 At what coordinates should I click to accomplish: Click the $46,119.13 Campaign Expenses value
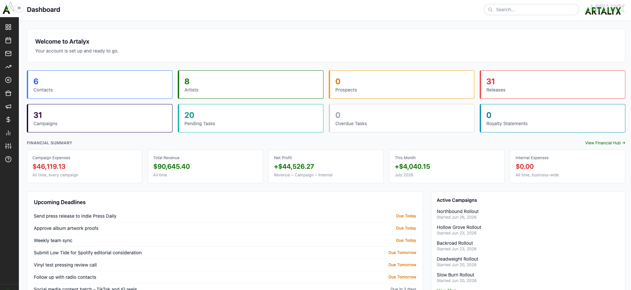click(x=49, y=166)
